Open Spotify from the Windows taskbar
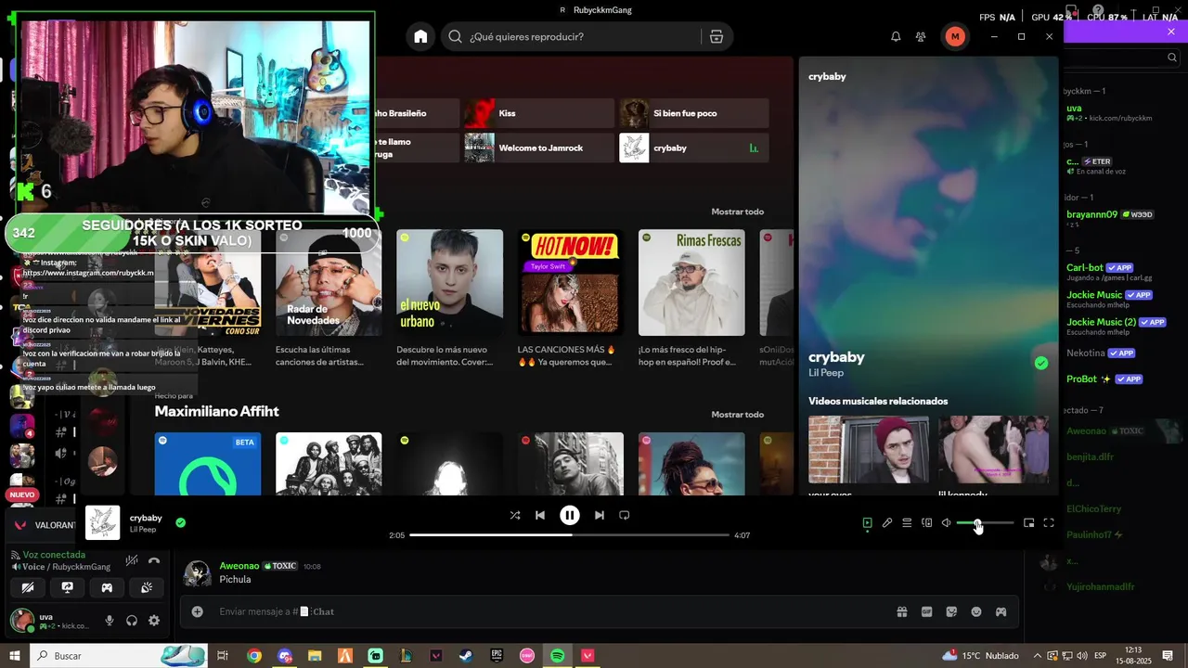 click(557, 655)
